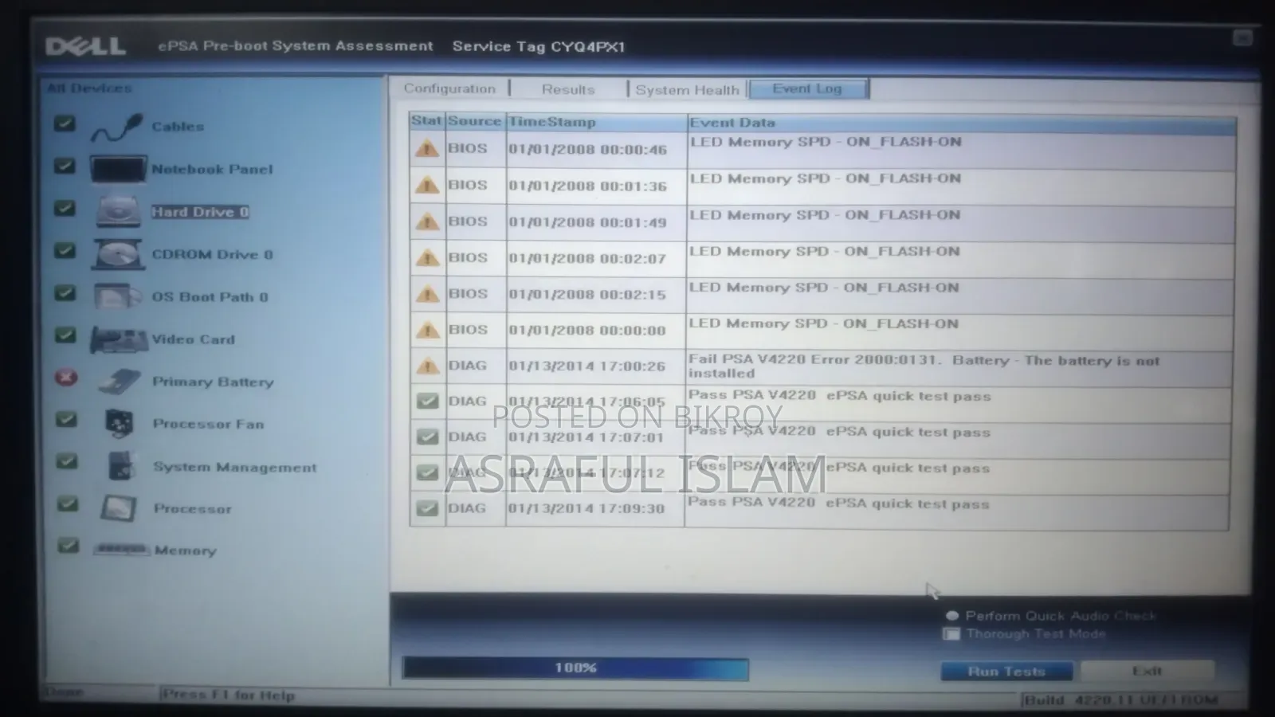
Task: Enable the Perform Quick Audio Check option
Action: 951,616
